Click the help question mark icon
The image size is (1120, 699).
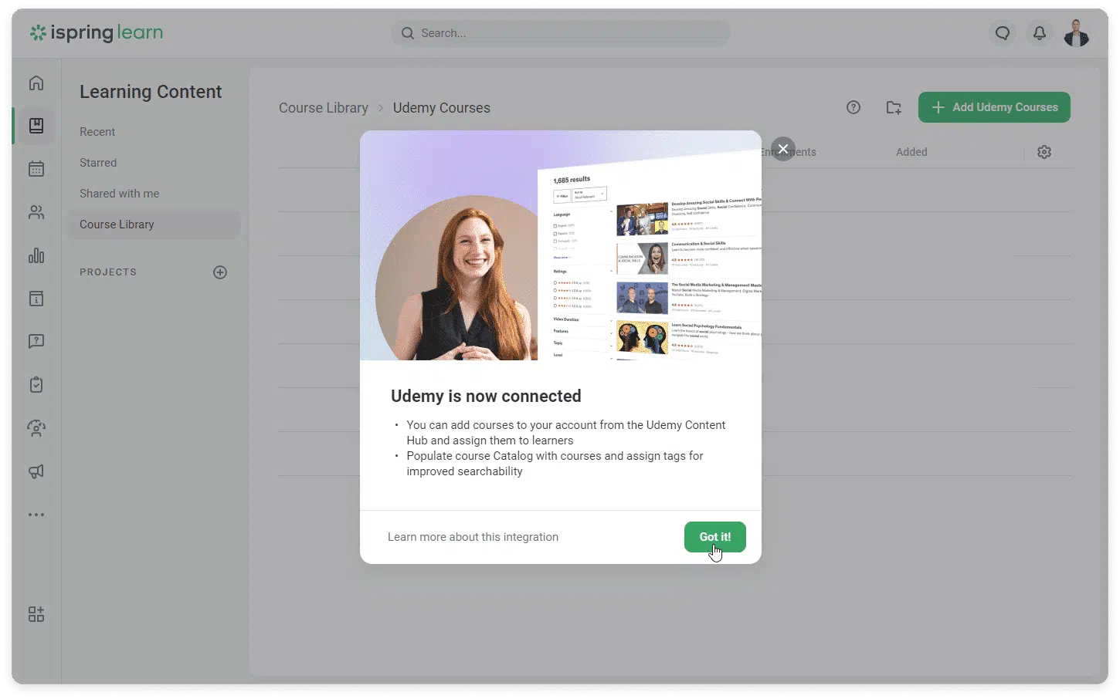(x=854, y=107)
